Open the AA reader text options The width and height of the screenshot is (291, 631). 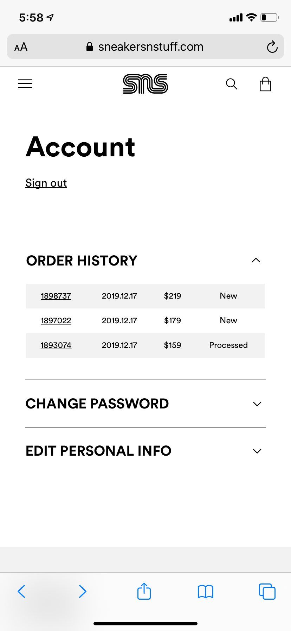(x=21, y=47)
